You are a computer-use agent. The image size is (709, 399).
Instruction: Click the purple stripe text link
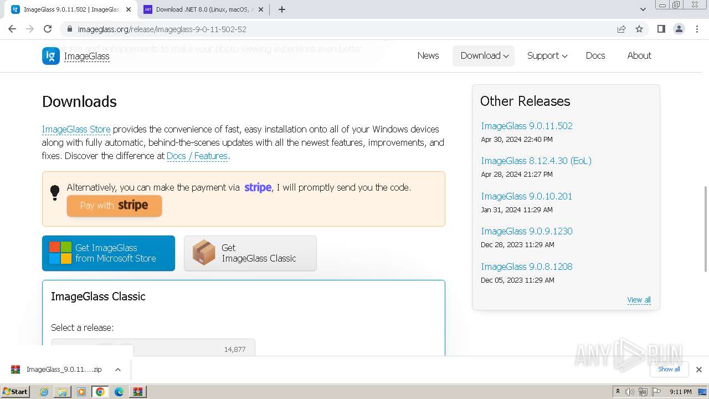258,187
